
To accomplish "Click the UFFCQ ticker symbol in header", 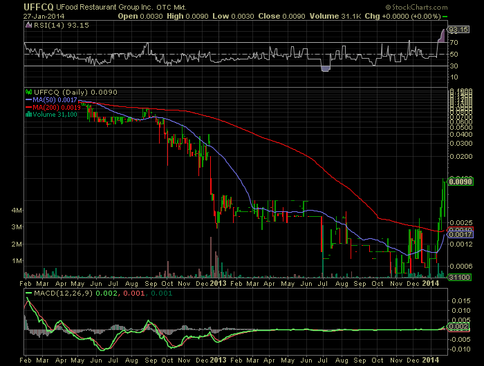I will pyautogui.click(x=38, y=7).
